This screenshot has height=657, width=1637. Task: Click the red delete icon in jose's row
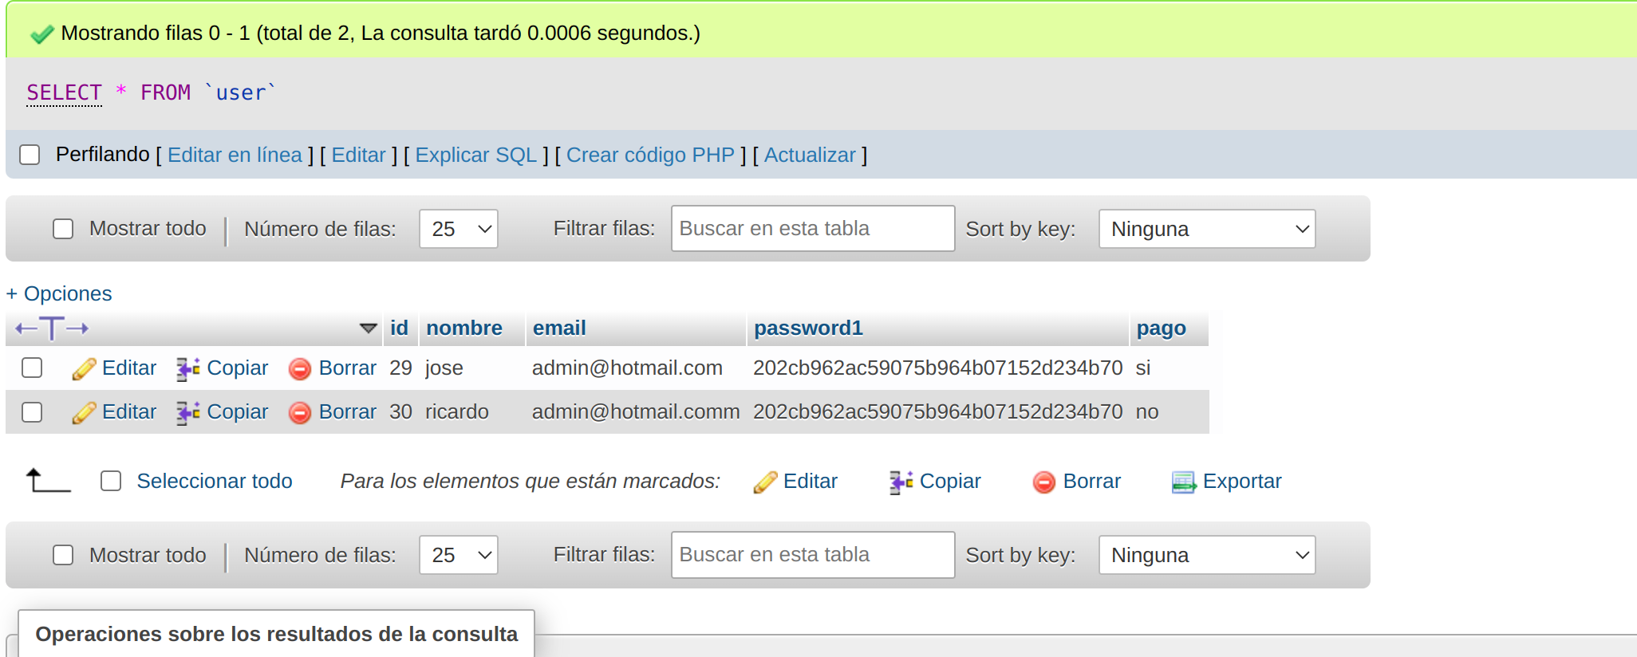click(300, 368)
